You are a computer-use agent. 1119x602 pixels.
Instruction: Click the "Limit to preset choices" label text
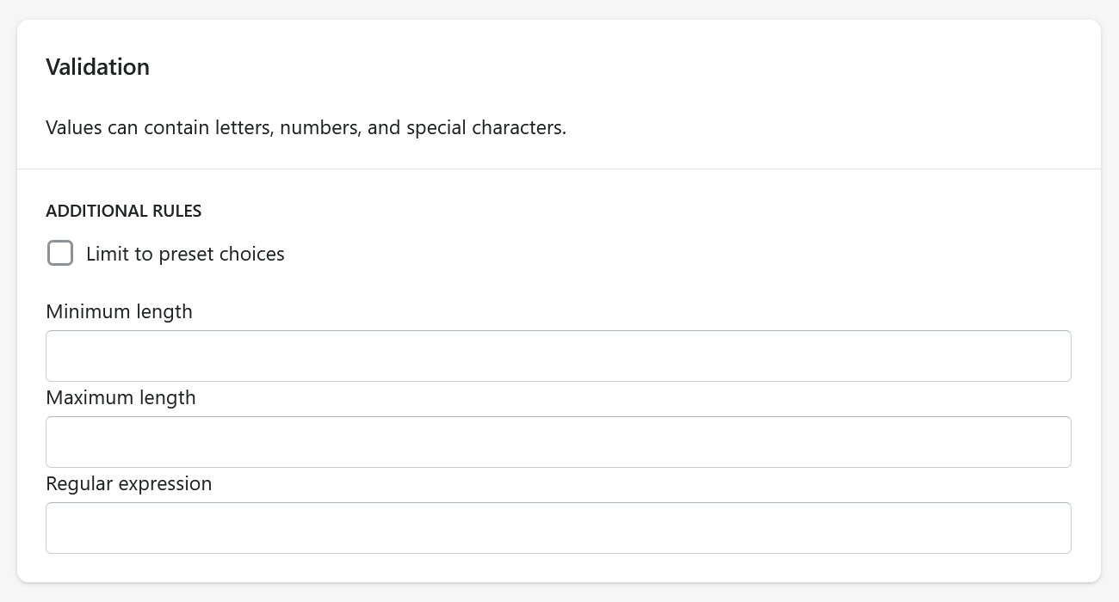pos(185,255)
